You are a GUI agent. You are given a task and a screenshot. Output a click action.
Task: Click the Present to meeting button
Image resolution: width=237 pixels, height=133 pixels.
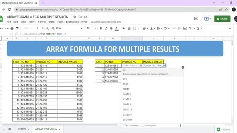click(207, 19)
